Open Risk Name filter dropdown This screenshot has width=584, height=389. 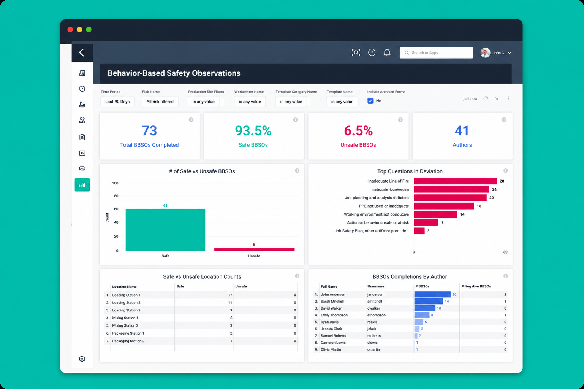coord(160,102)
